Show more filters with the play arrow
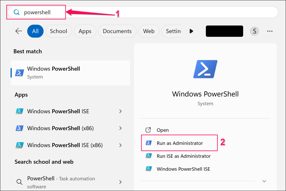Viewport: 286px width, 191px height. [191, 31]
